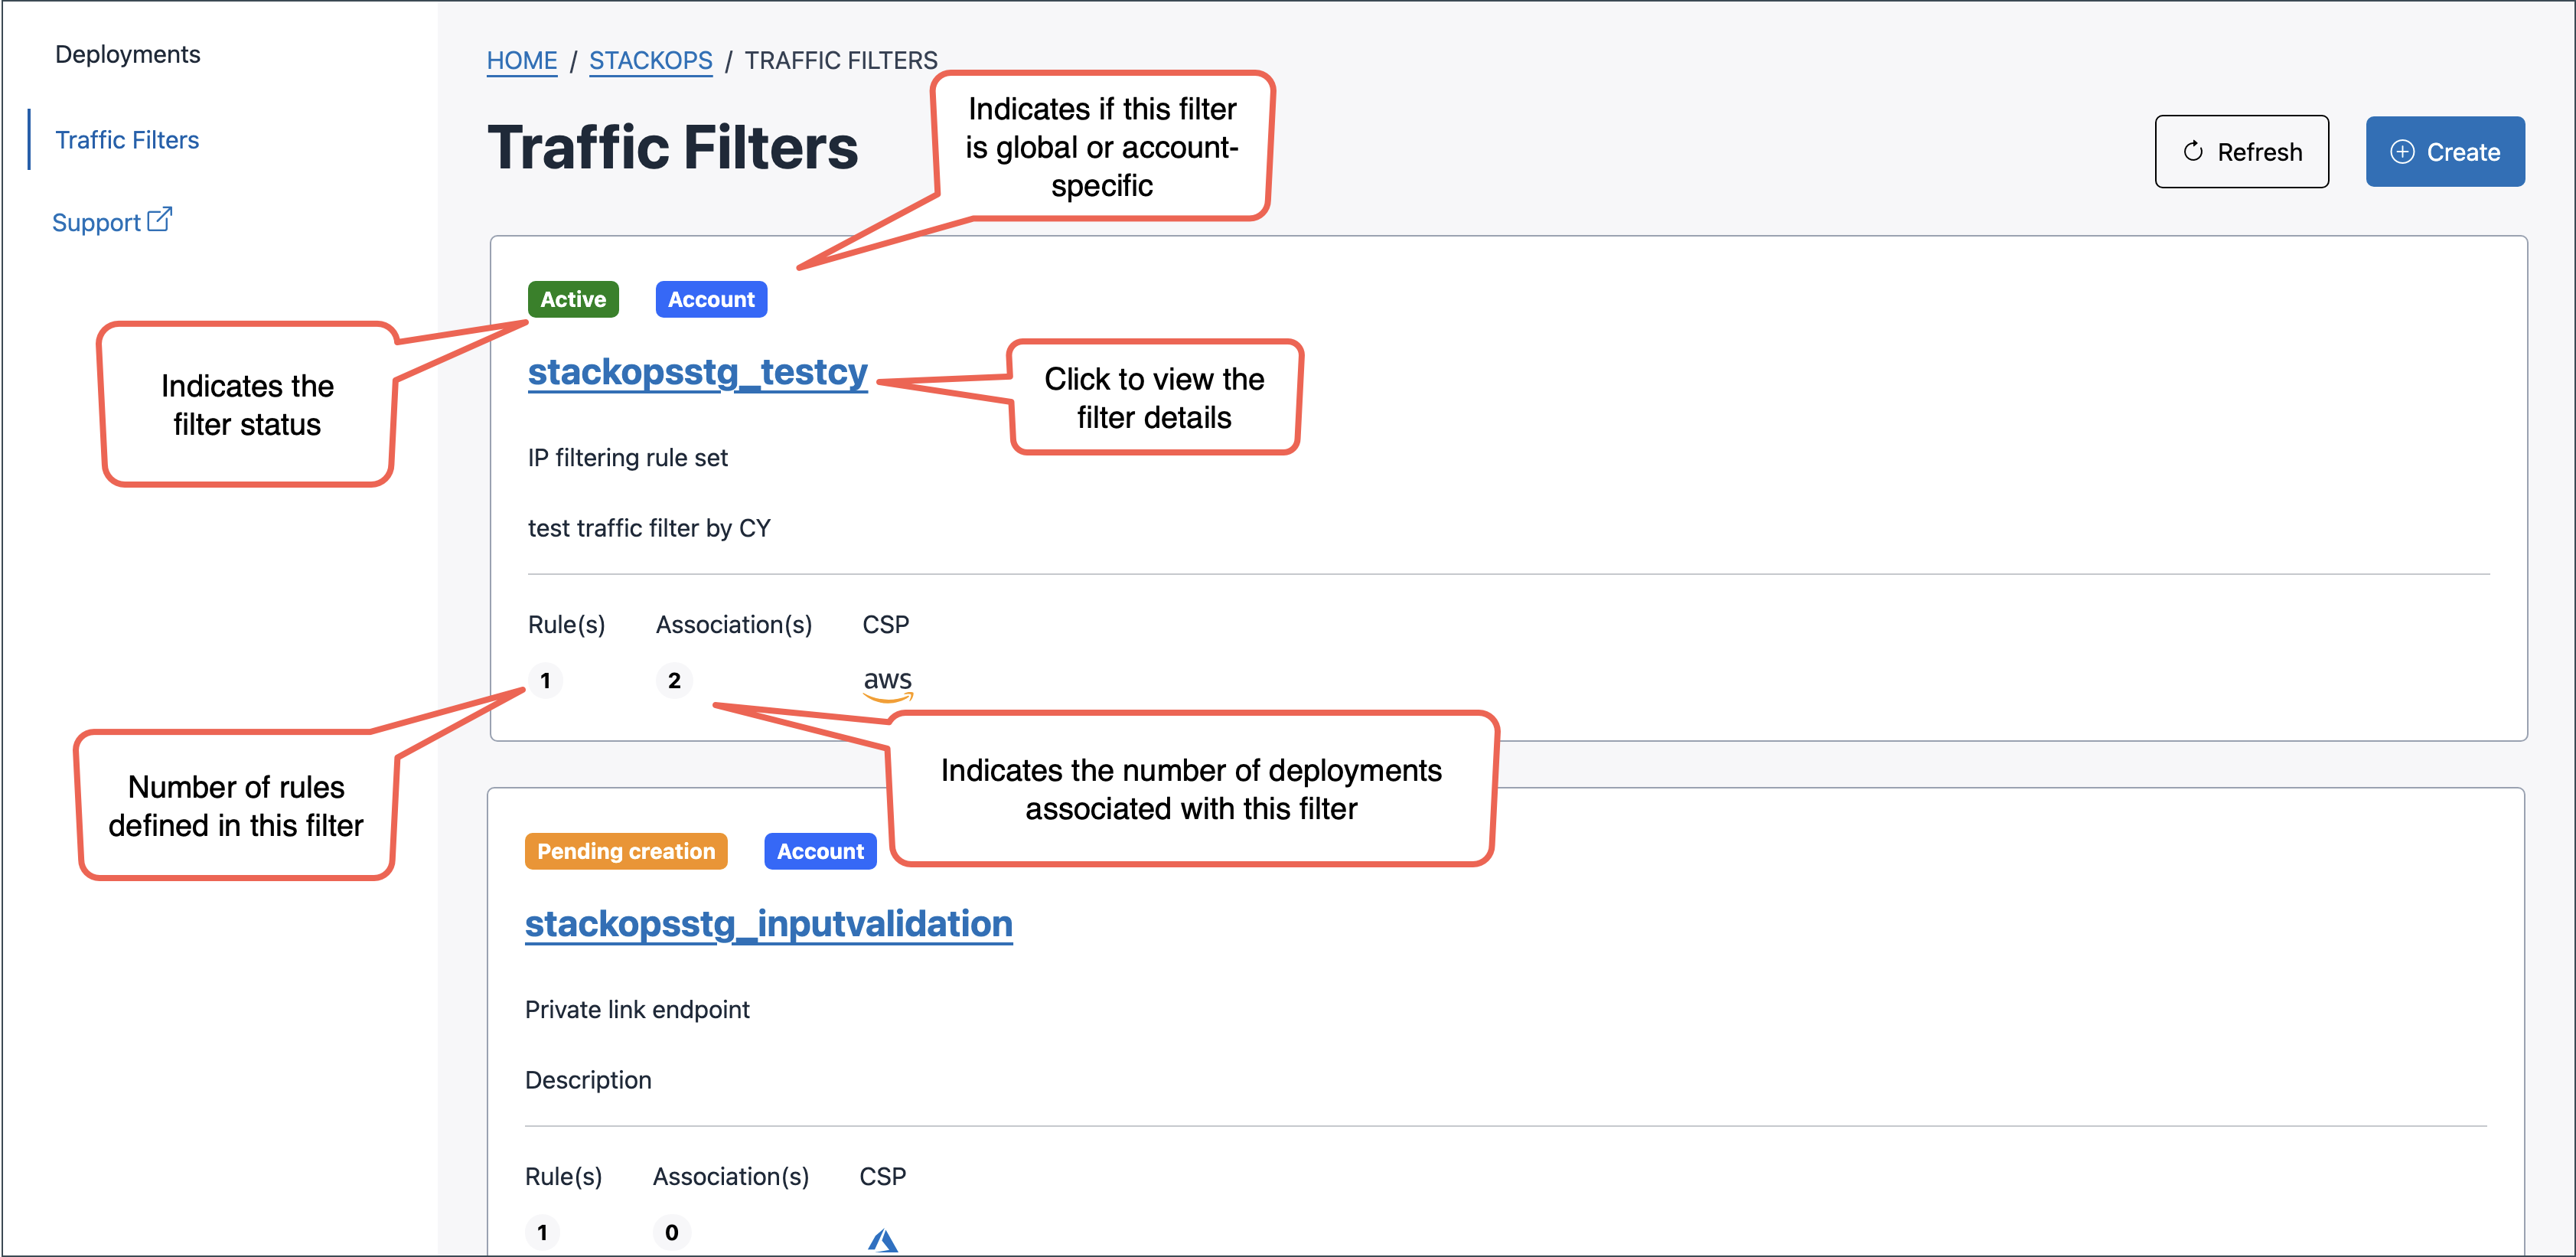The image size is (2576, 1257).
Task: Click the rule count 1 for stackopsstg_testcy
Action: [x=545, y=681]
